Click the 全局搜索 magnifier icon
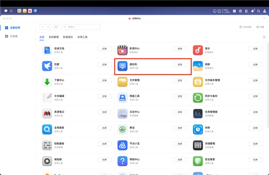269x175 pixels. pyautogui.click(x=47, y=129)
